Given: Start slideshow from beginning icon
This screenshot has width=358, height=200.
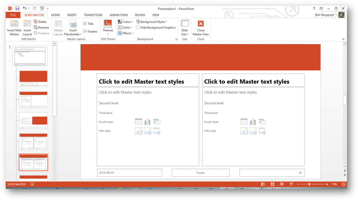Looking at the screenshot, I should point(42,9).
